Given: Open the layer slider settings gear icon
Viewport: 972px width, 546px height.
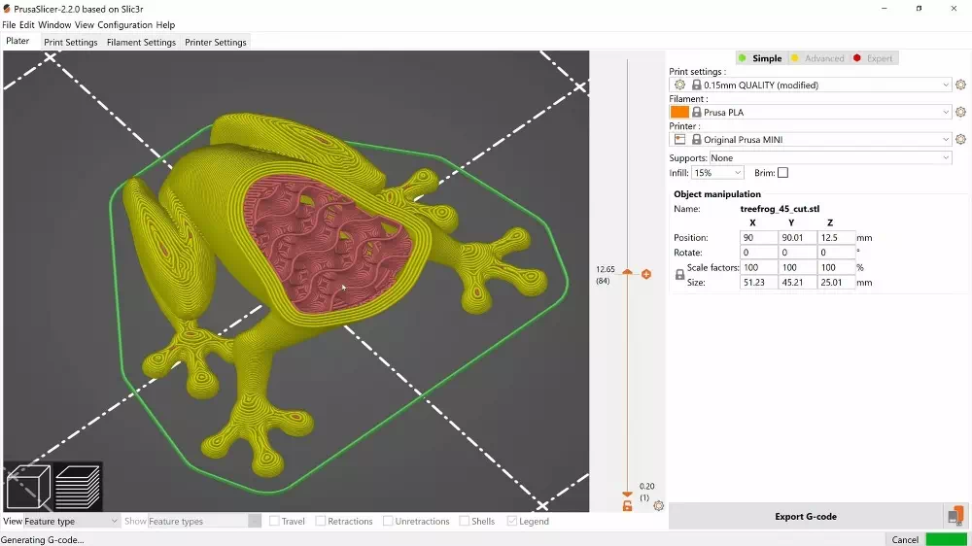Looking at the screenshot, I should (x=659, y=506).
